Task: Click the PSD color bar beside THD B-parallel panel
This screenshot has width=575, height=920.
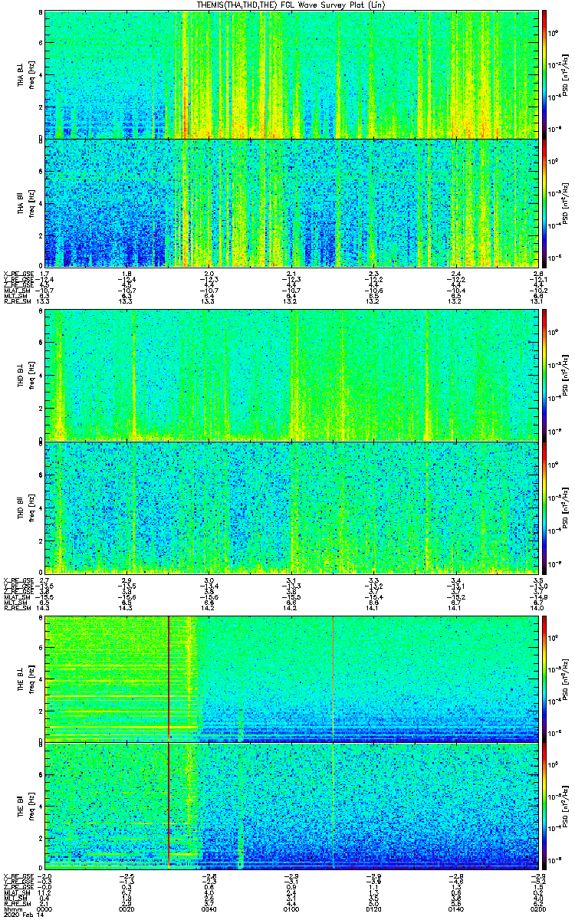Action: pos(544,507)
